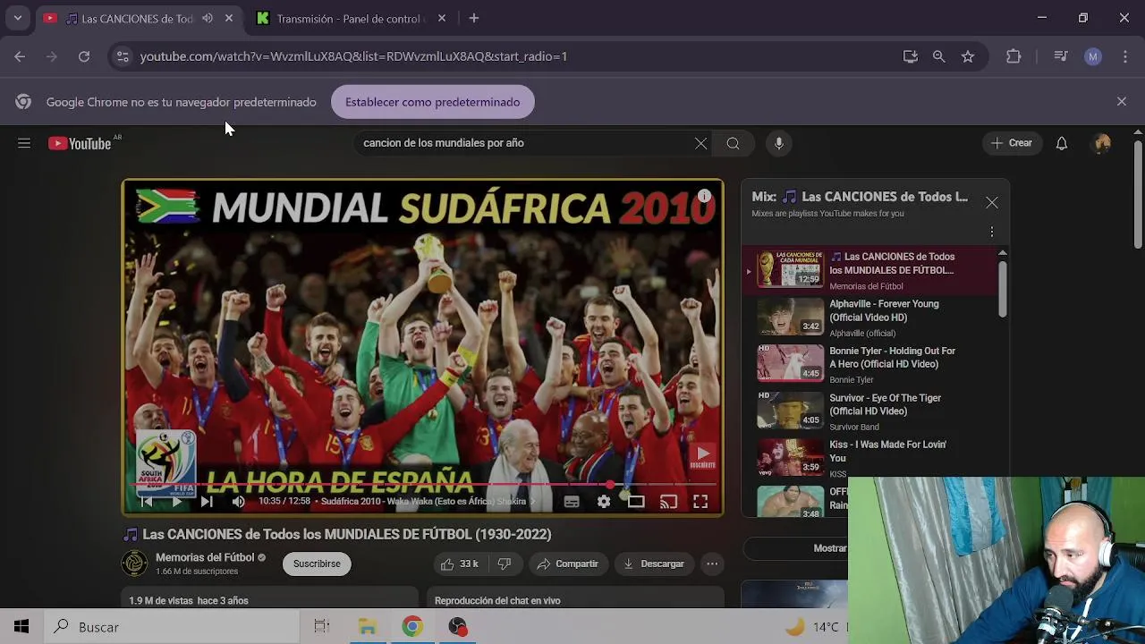
Task: Open Compartir share dialog
Action: (567, 563)
